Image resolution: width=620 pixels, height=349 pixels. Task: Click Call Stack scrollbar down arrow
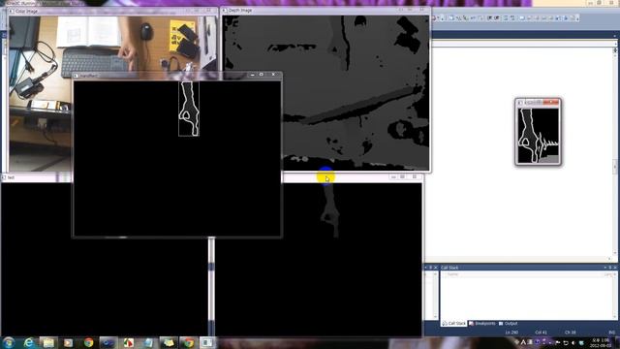615,317
